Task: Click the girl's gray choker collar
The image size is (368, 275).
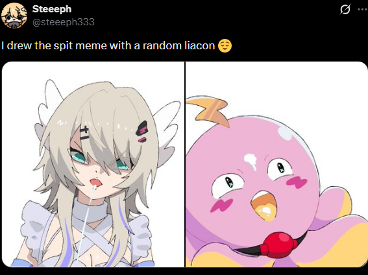Action: [x=90, y=210]
